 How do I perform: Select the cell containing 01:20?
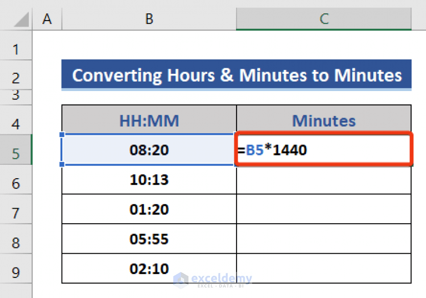[x=149, y=209]
